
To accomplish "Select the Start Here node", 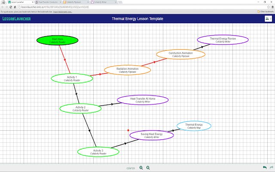I will click(57, 40).
